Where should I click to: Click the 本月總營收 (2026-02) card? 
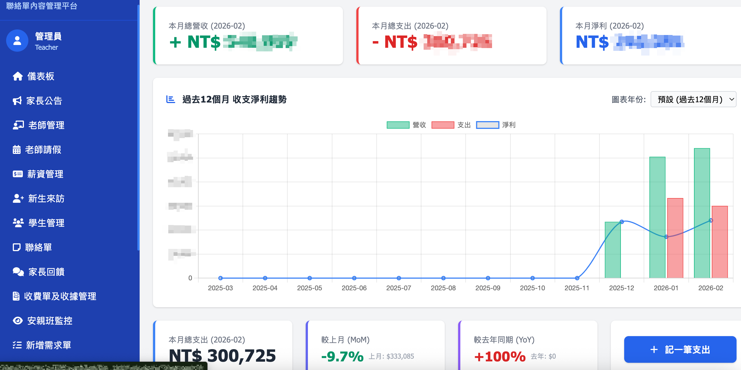coord(248,36)
